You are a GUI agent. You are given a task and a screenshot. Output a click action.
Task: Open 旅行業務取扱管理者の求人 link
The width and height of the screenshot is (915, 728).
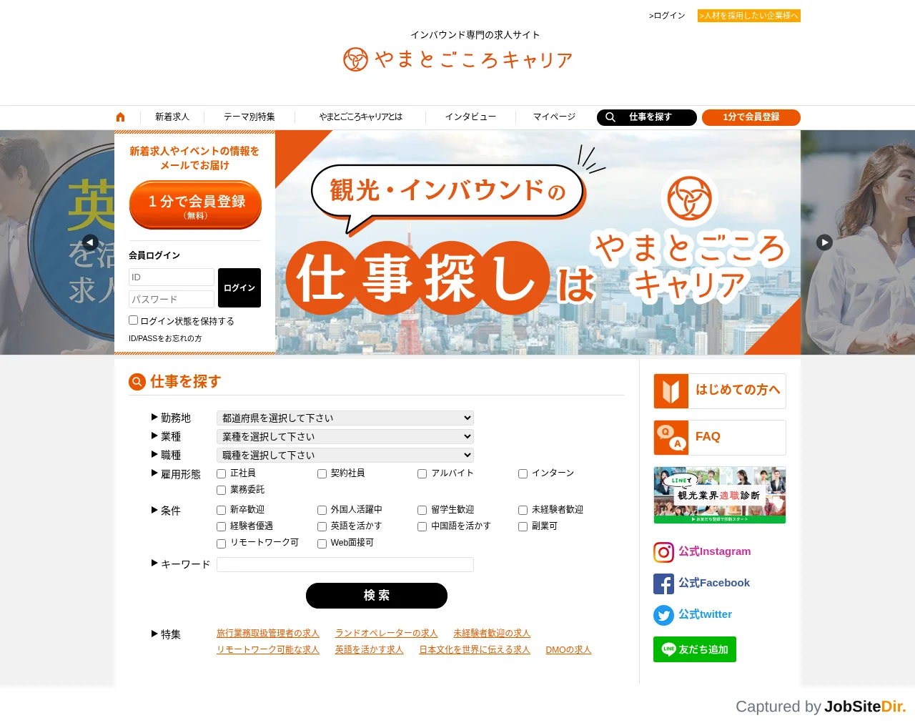coord(268,634)
